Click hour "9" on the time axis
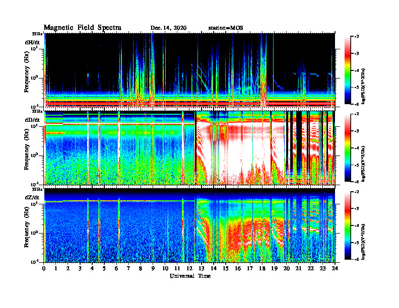 pos(153,268)
